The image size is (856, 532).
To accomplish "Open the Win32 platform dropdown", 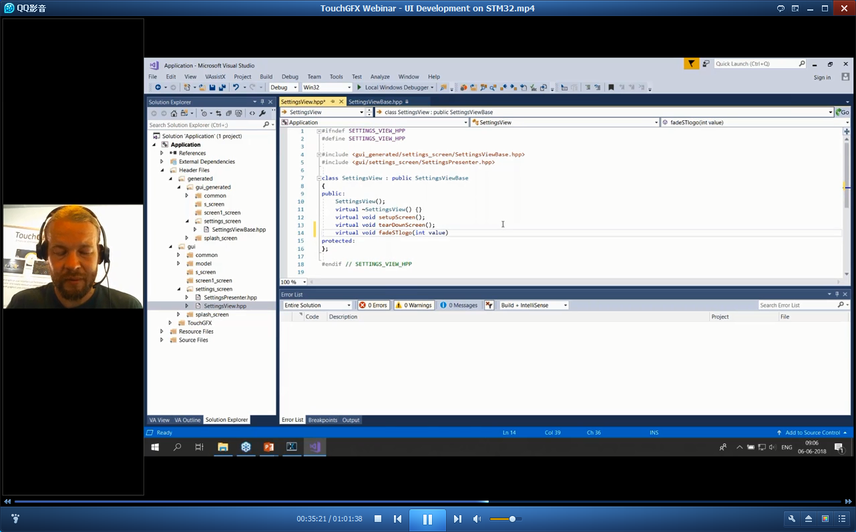I will 327,87.
